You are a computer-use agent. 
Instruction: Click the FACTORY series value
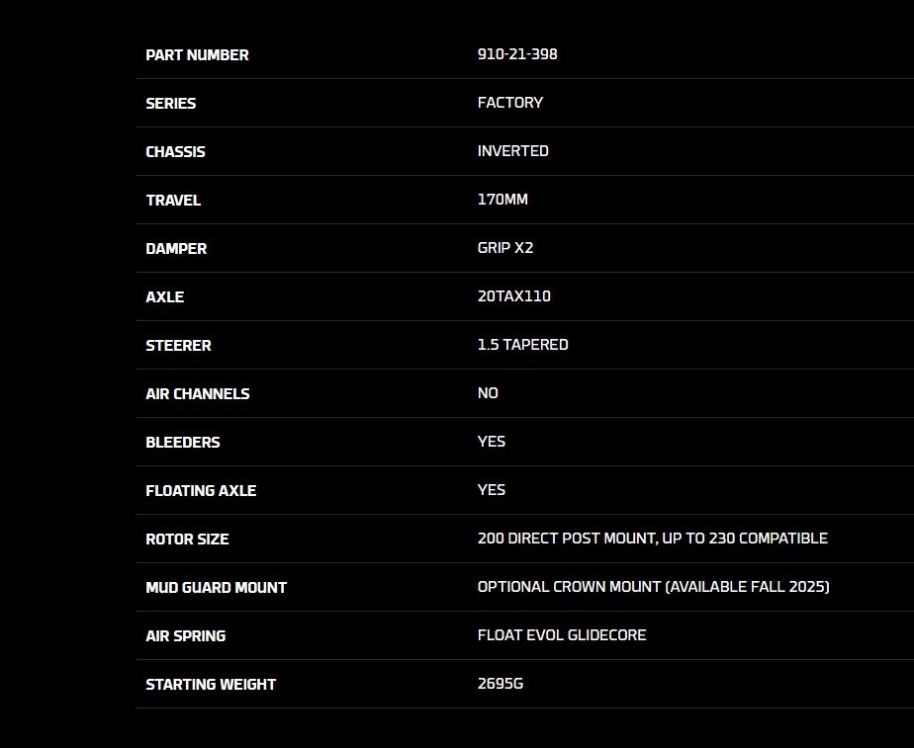[509, 103]
